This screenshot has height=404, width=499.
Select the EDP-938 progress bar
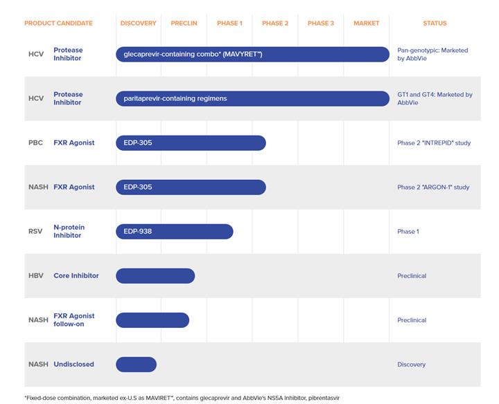[x=174, y=231]
